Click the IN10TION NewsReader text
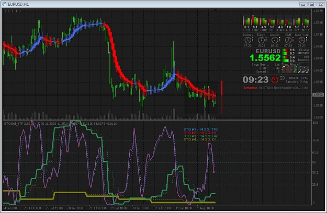The image size is (327, 213). click(284, 88)
